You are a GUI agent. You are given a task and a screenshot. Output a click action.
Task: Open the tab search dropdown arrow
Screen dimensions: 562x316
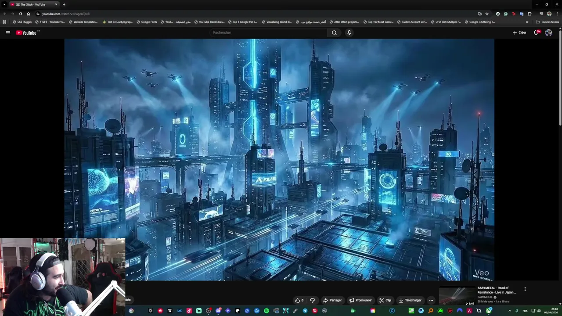point(5,4)
